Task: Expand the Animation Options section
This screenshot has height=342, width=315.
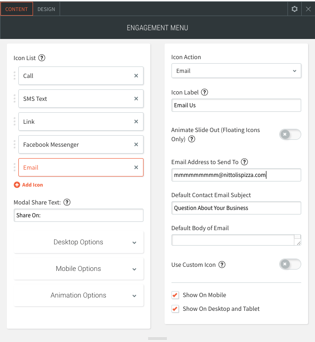Action: click(78, 295)
